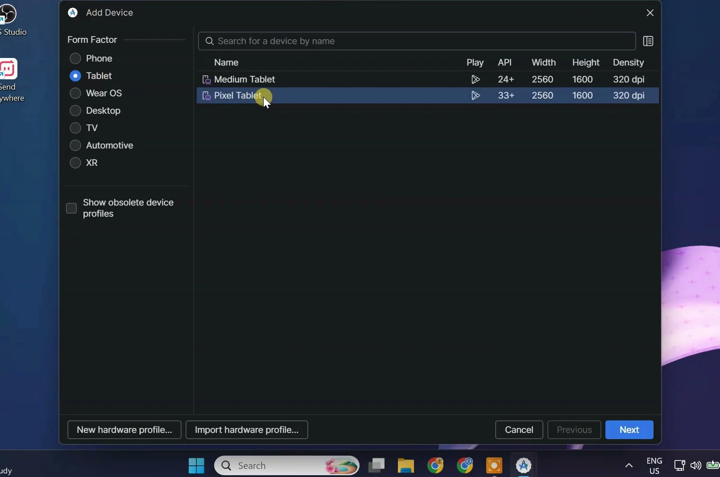
Task: Select the Pixel Tablet row
Action: pos(427,95)
